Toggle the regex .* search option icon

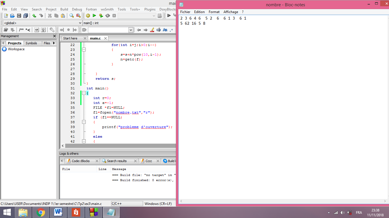point(171,30)
